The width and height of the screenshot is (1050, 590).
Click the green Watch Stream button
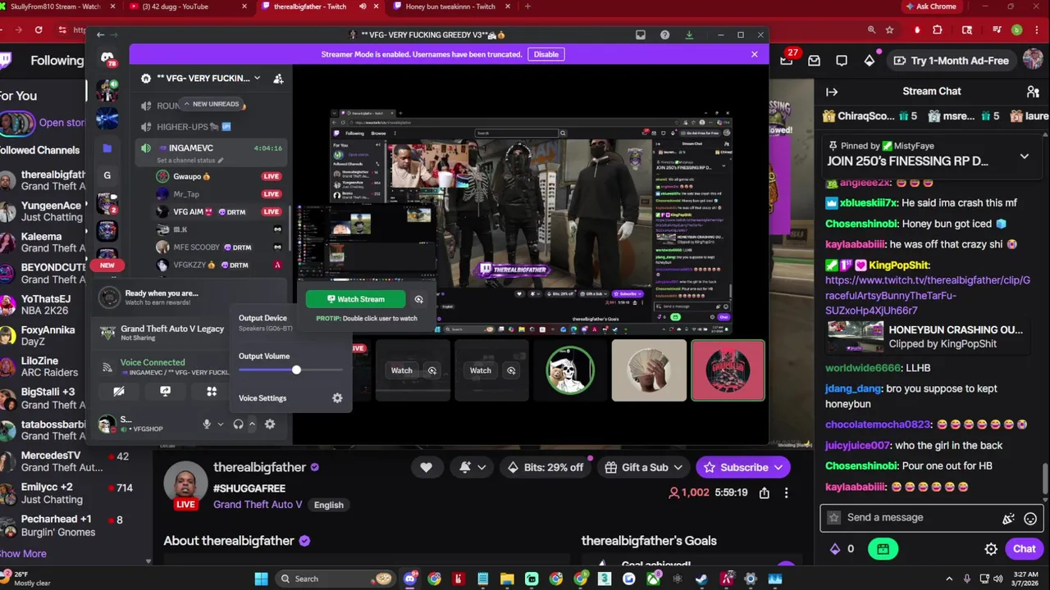pyautogui.click(x=356, y=299)
